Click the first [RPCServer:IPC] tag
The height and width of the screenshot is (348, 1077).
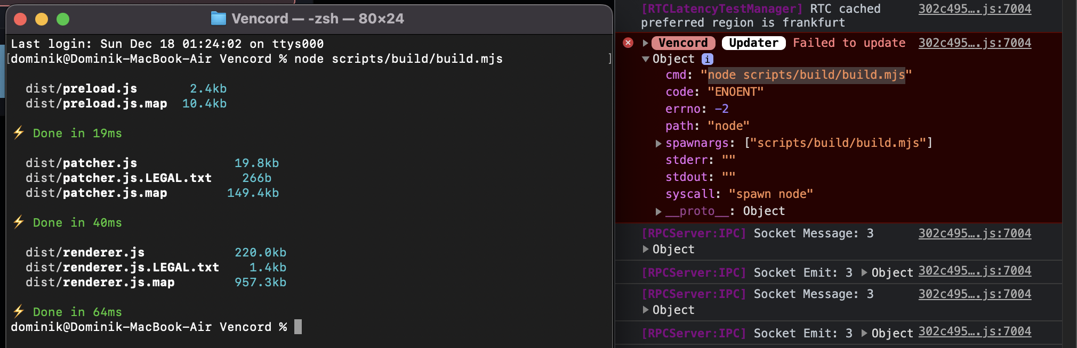694,233
